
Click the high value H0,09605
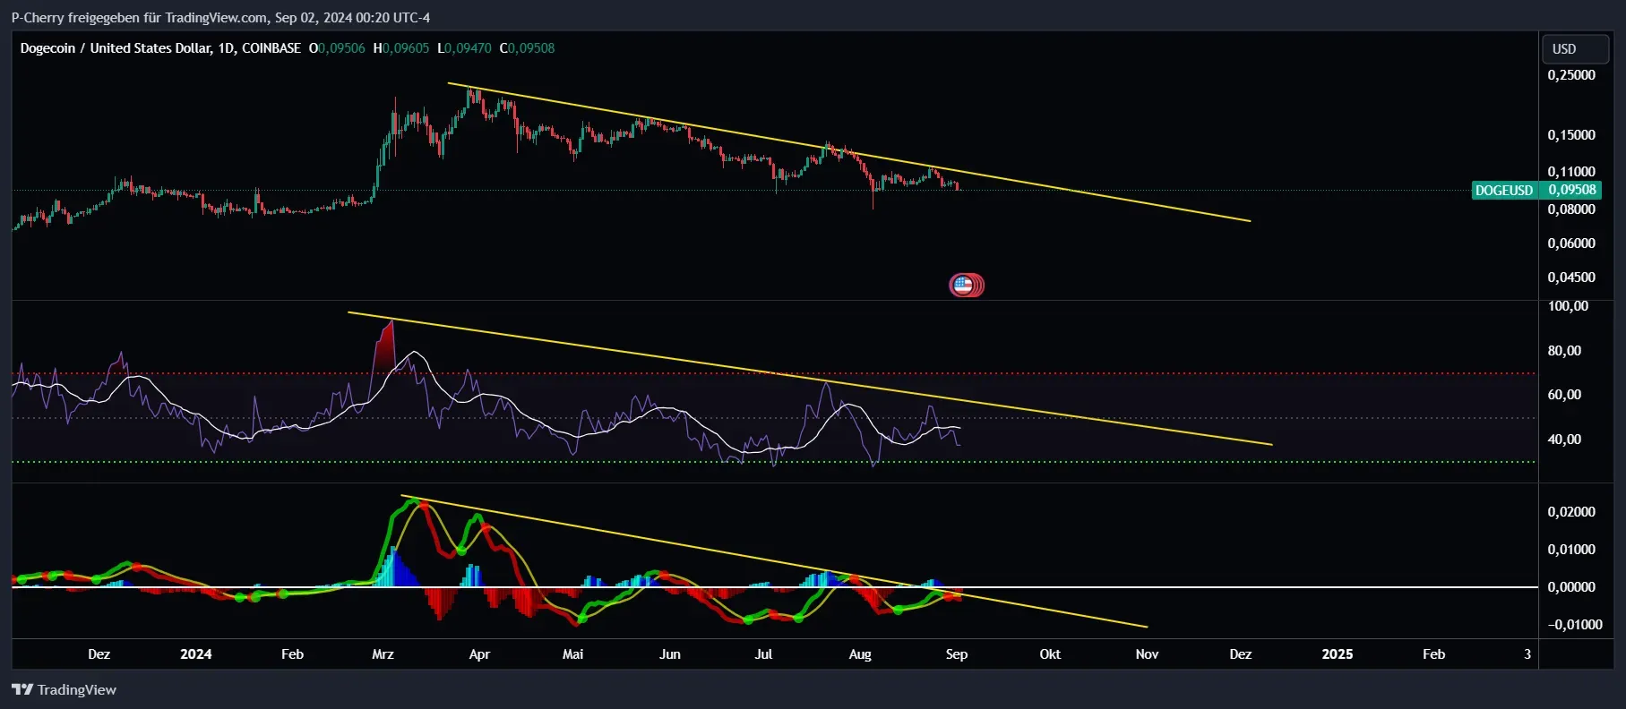(x=401, y=48)
